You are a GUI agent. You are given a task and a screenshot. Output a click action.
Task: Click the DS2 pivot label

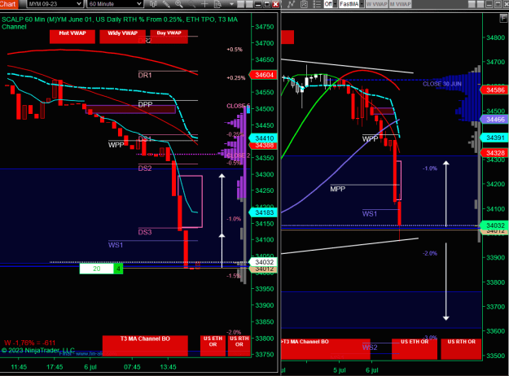click(145, 168)
